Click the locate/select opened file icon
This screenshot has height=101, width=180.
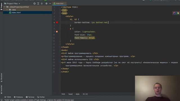tap(34, 4)
